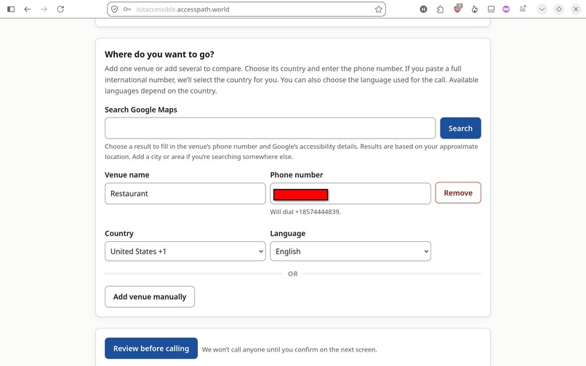Toggle the browser sidebar icon
Screen dimensions: 586x366
pos(11,9)
